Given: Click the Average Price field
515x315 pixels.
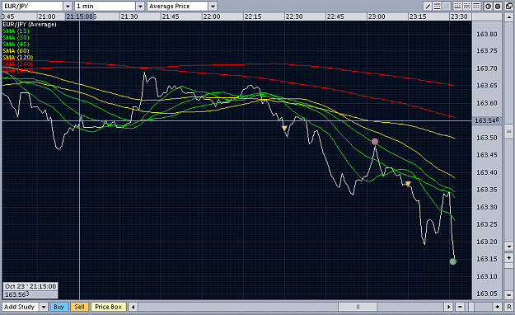Looking at the screenshot, I should coord(178,7).
